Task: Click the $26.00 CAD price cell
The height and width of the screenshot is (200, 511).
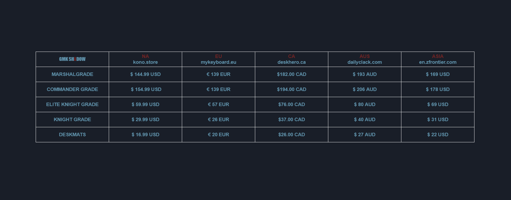Action: (x=291, y=134)
